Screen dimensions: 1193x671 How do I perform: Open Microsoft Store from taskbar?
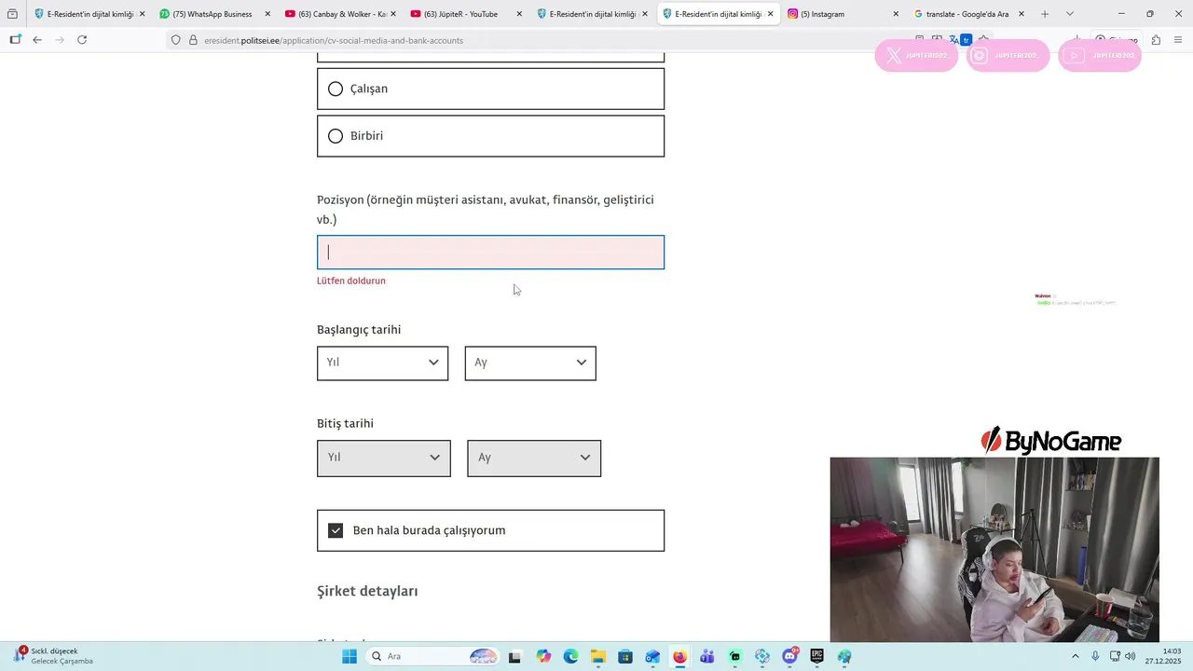(x=625, y=656)
